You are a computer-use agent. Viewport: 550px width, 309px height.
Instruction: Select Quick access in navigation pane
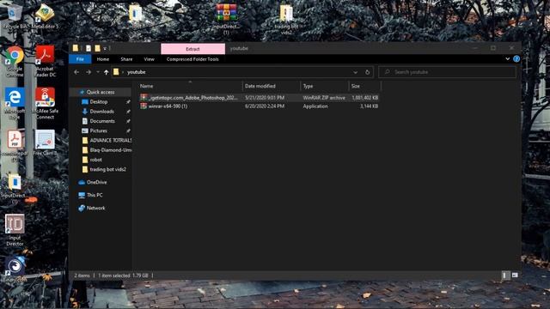click(x=101, y=92)
